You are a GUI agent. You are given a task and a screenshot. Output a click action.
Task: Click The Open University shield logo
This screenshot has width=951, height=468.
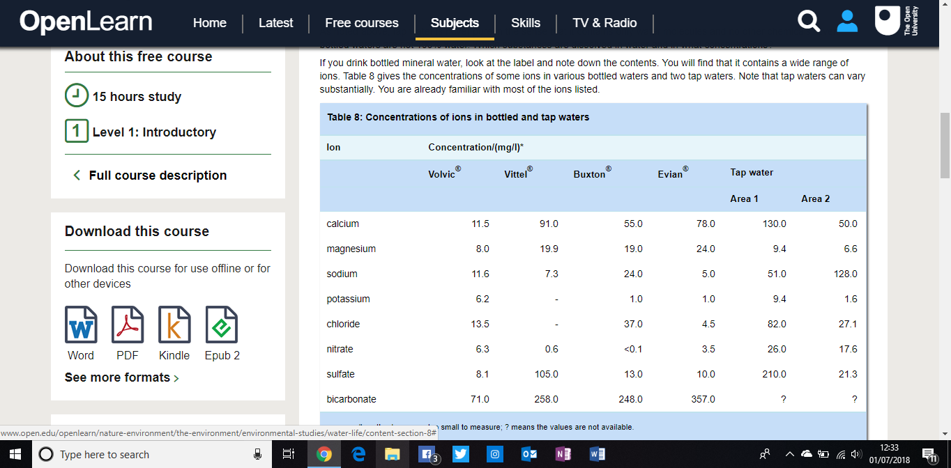pos(888,22)
